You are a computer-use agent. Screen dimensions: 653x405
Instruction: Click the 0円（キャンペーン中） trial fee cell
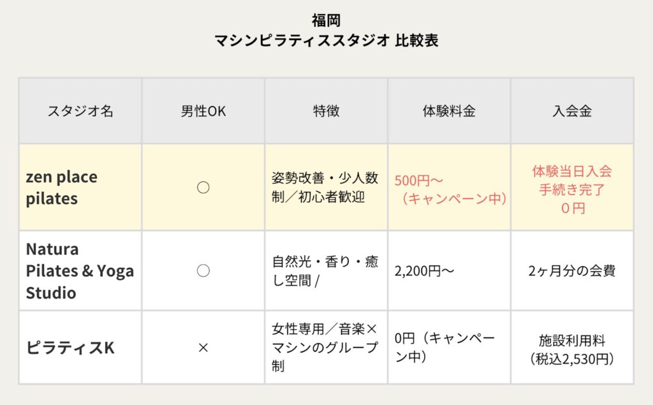[445, 348]
